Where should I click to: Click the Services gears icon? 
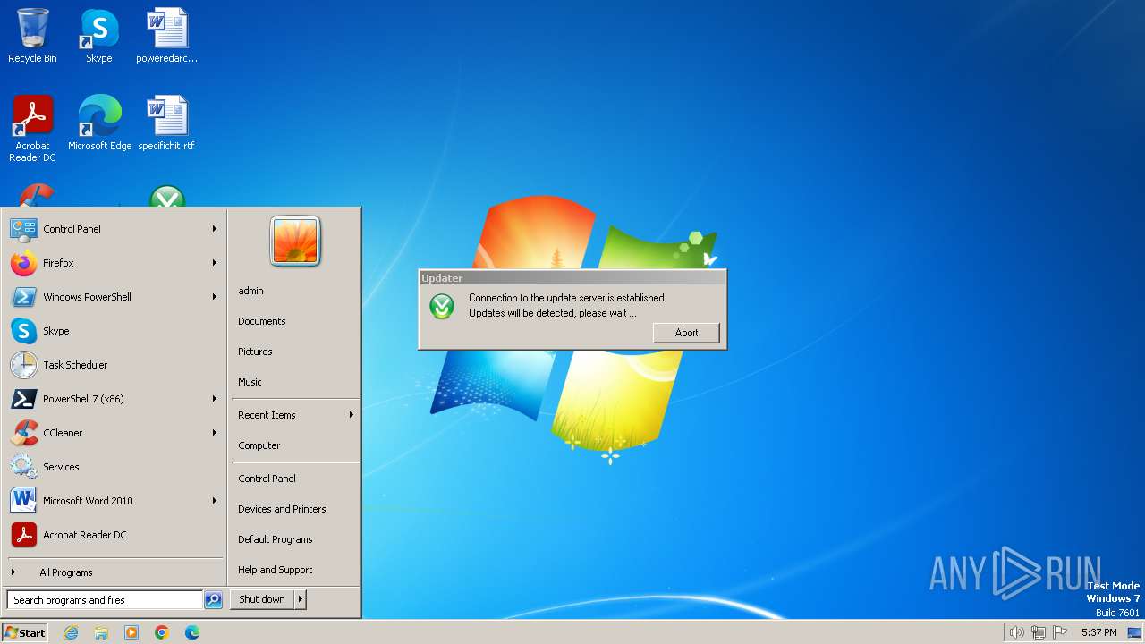(x=24, y=467)
